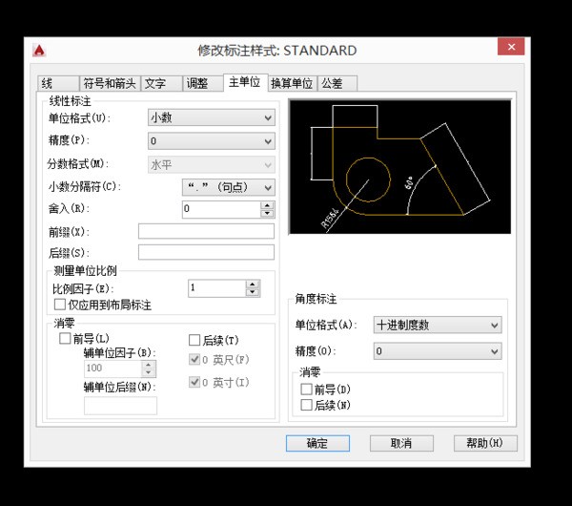Increase the 舍入(R) value with up arrow

click(267, 205)
